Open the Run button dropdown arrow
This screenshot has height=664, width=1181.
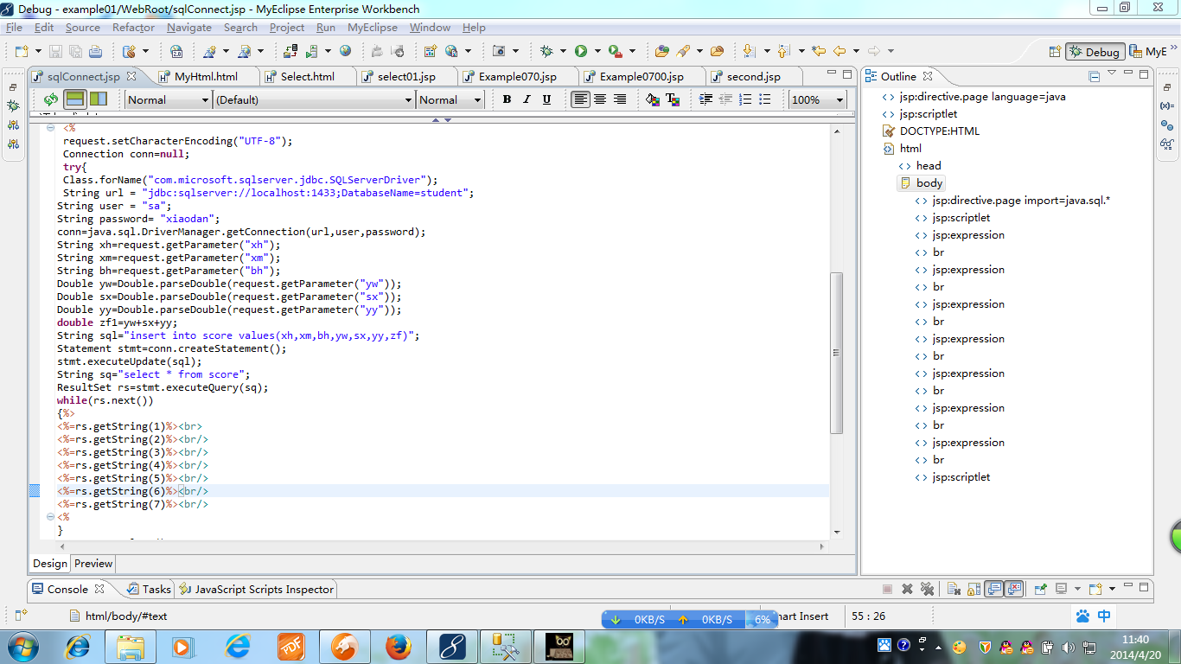pyautogui.click(x=597, y=52)
